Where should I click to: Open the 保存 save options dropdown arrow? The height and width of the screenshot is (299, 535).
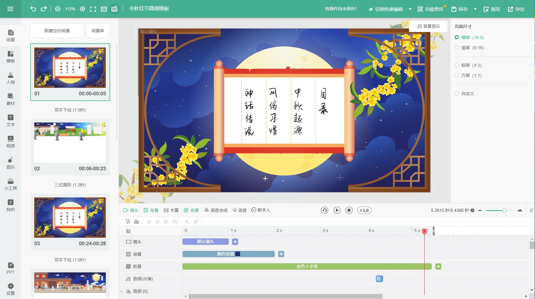475,9
